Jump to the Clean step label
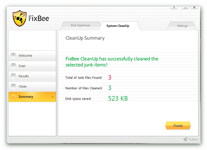207x150 pixels. tap(23, 87)
